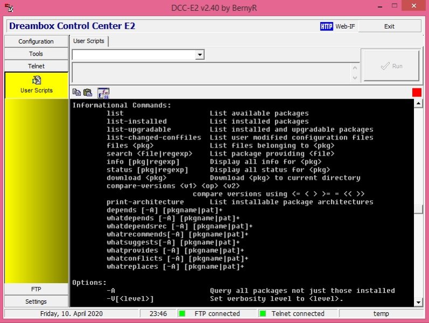Click inside the script combo box field

[134, 55]
